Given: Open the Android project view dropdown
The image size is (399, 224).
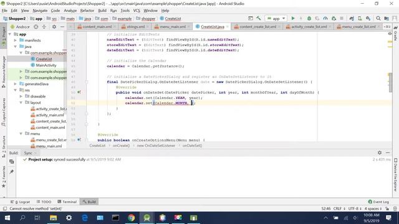Looking at the screenshot, I should 21,27.
